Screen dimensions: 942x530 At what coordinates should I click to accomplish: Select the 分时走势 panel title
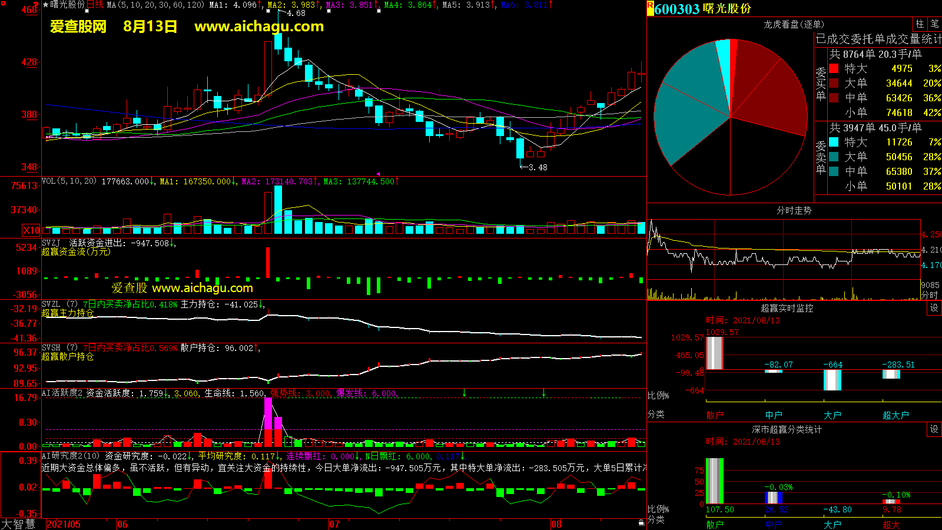[794, 210]
